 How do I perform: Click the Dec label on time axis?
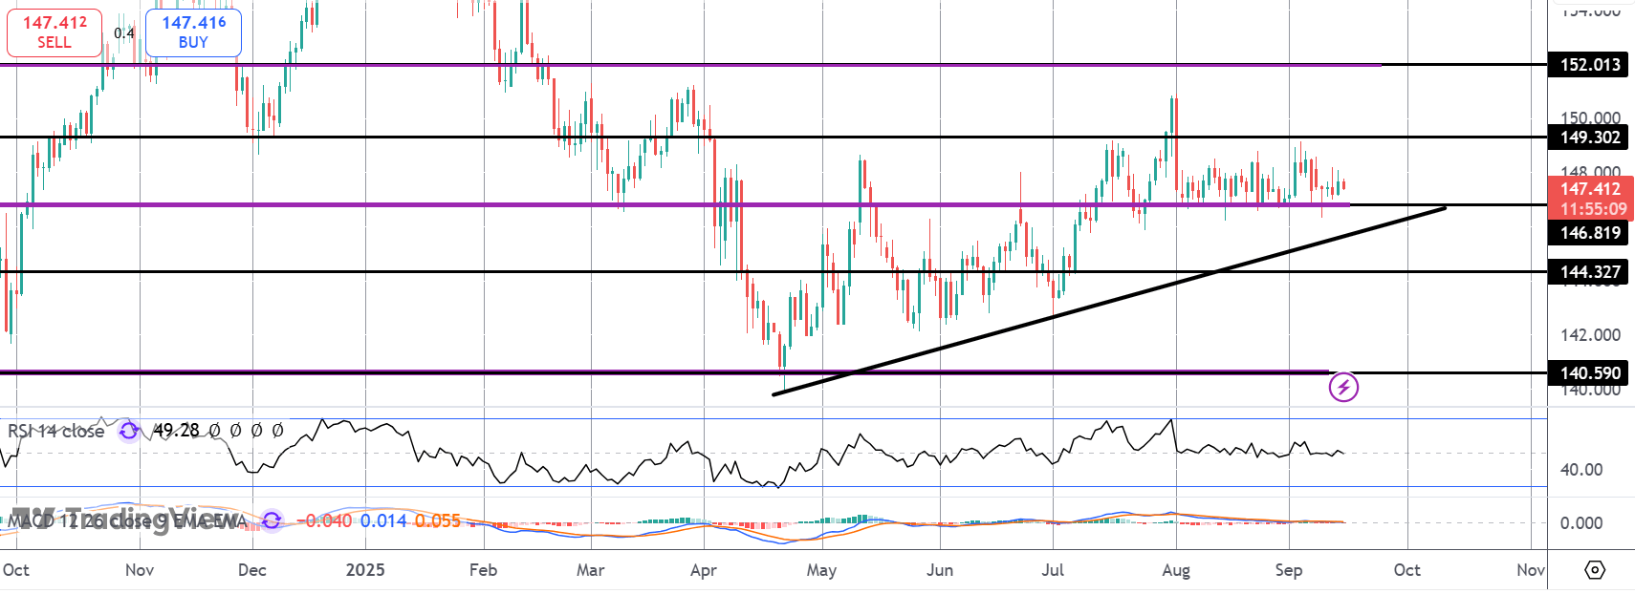(251, 570)
